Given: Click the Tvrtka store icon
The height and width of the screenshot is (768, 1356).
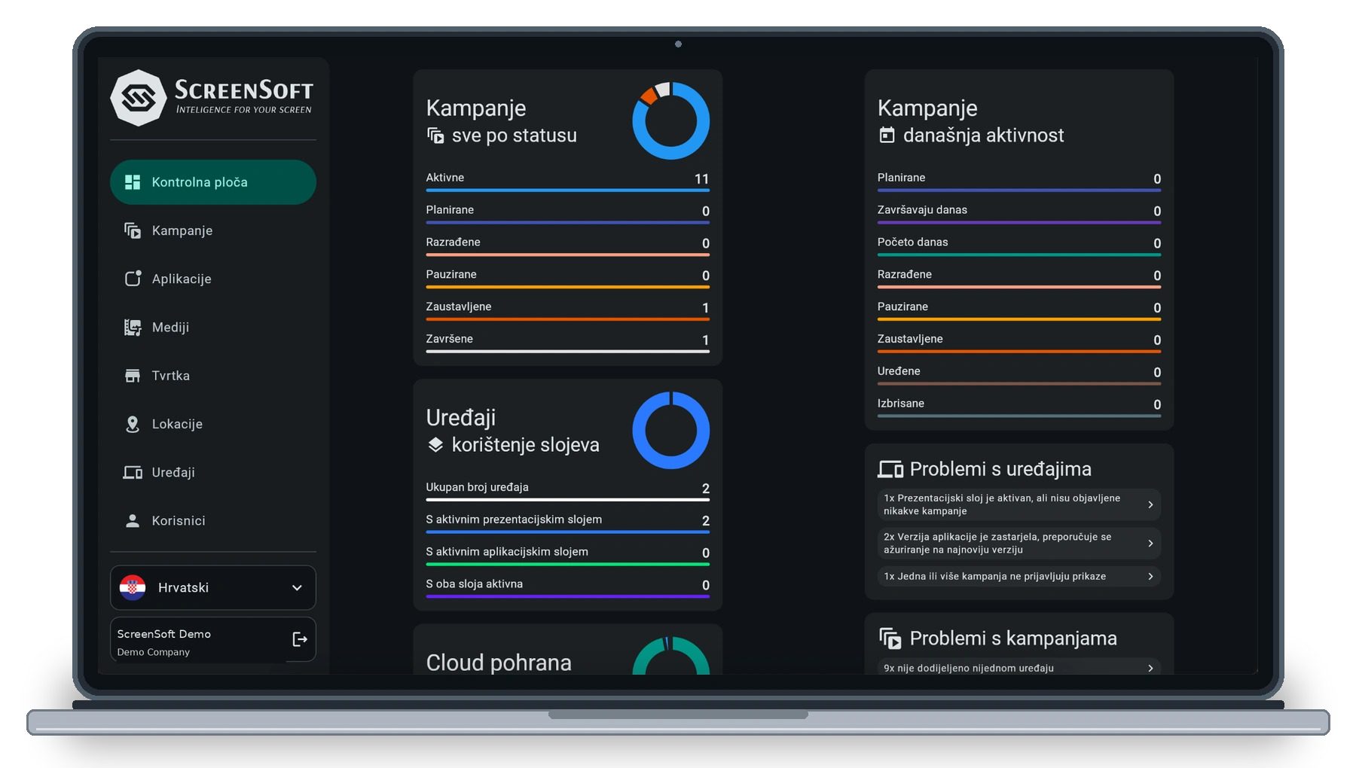Looking at the screenshot, I should pos(133,376).
